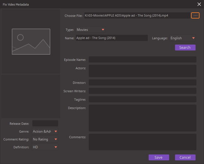Image resolution: width=204 pixels, height=164 pixels.
Task: Expand the Language dropdown set to English
Action: (183, 38)
